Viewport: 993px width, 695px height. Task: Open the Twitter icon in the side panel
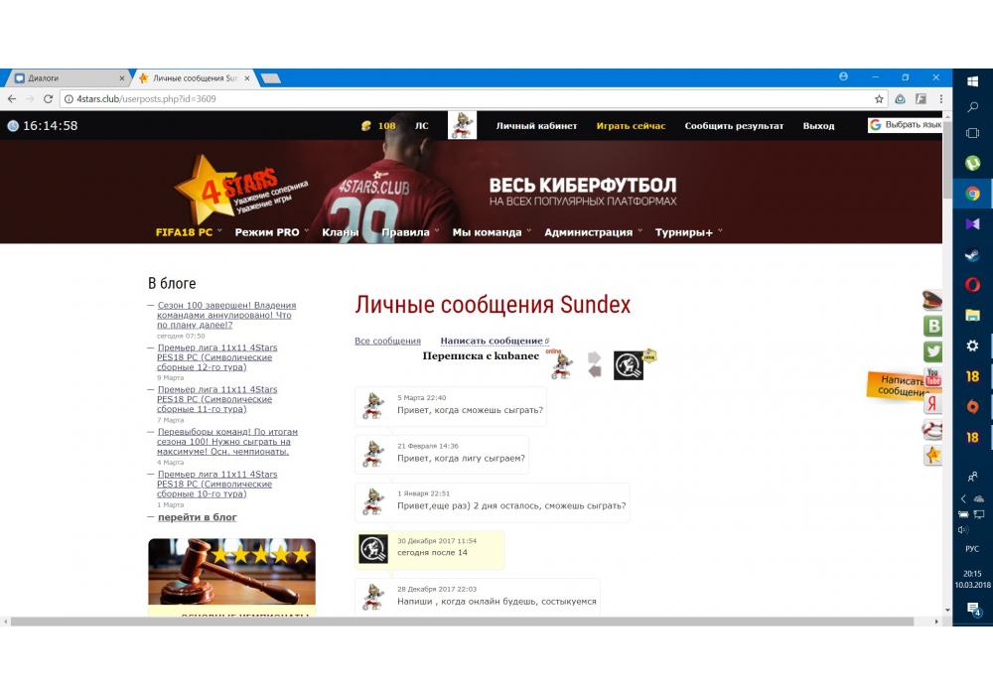pos(933,351)
